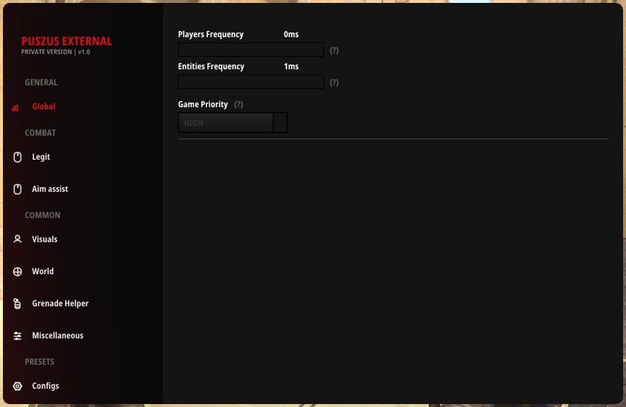
Task: Select the Configs text label in sidebar
Action: (x=45, y=386)
